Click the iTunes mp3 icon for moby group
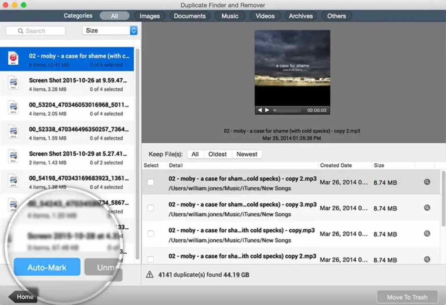Screen dimensions: 446x305 13,58
